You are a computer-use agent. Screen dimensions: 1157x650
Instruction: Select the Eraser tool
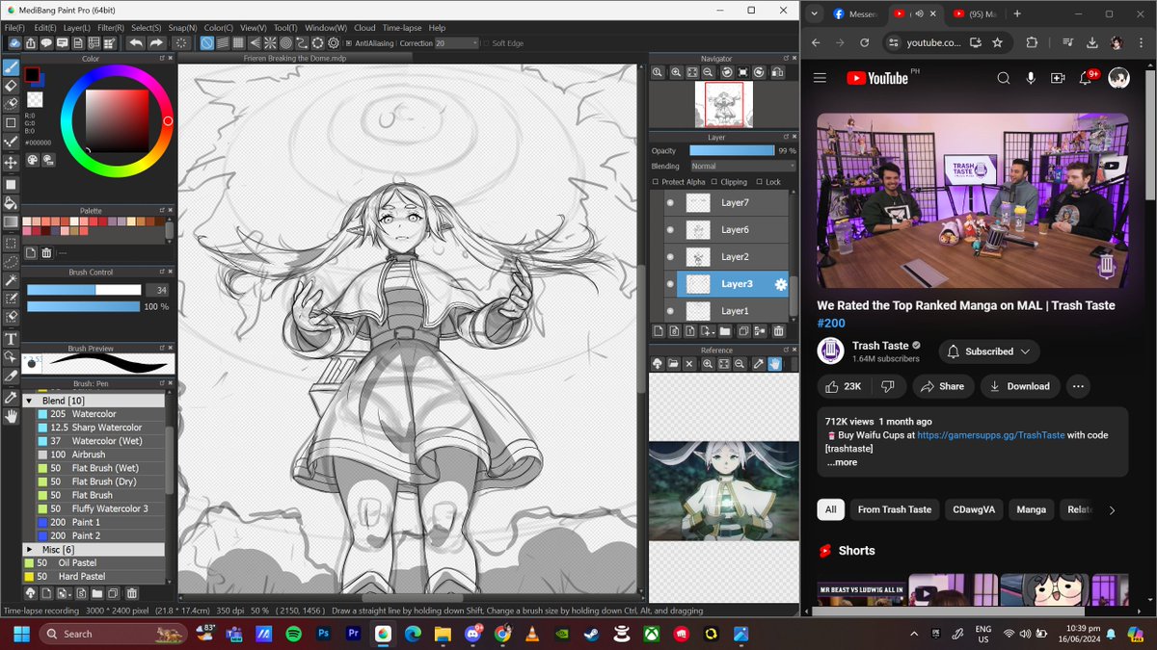pyautogui.click(x=11, y=86)
